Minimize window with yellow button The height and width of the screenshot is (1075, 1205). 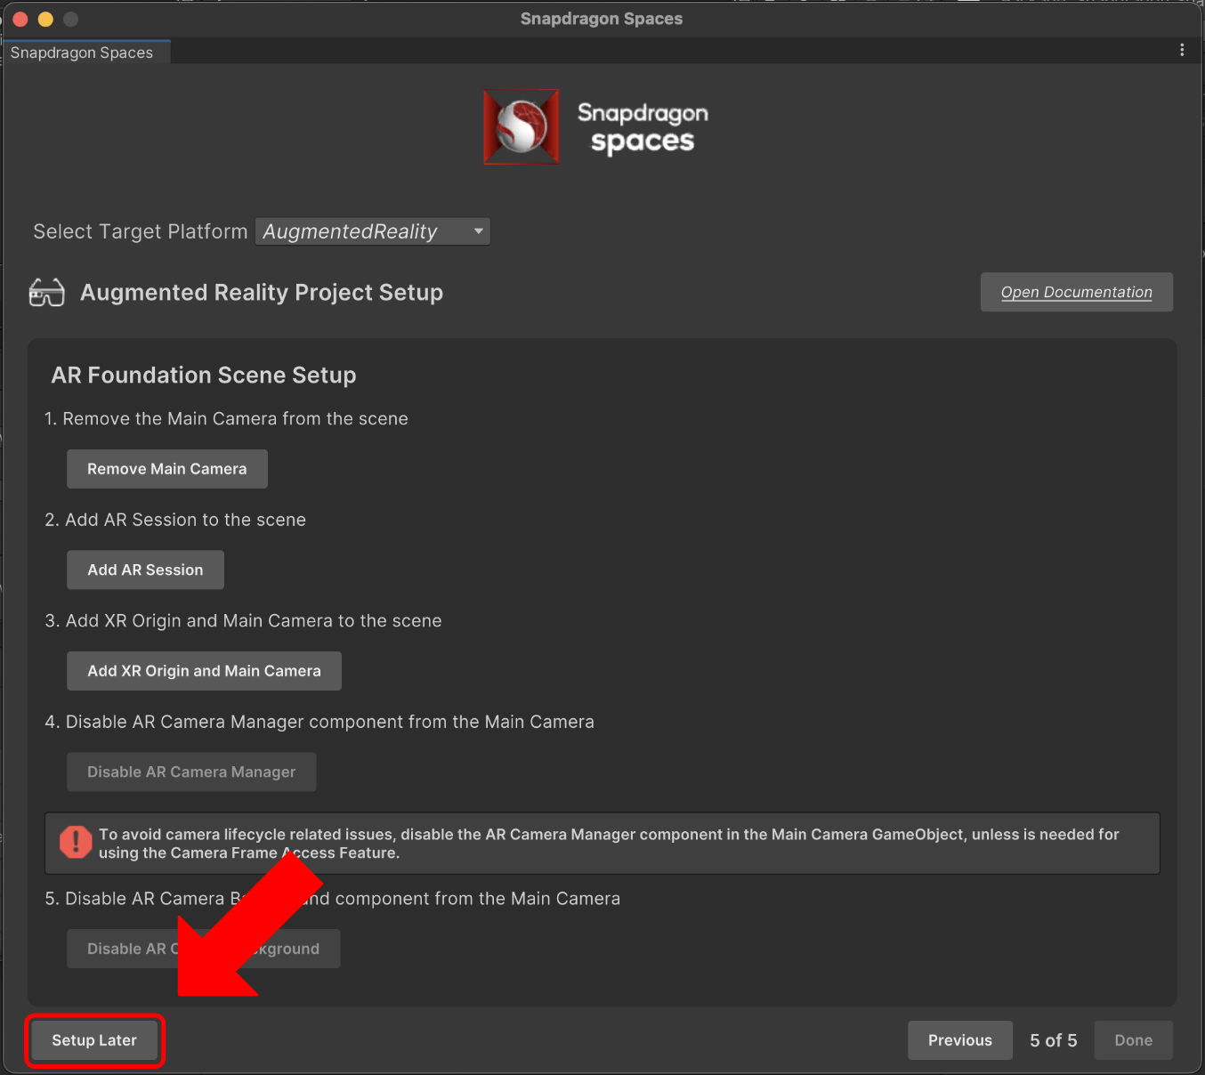45,19
